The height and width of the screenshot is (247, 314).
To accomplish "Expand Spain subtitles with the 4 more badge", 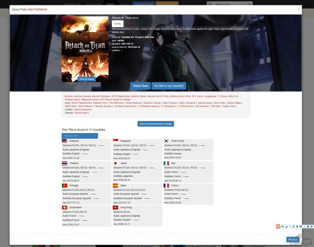I will (147, 198).
